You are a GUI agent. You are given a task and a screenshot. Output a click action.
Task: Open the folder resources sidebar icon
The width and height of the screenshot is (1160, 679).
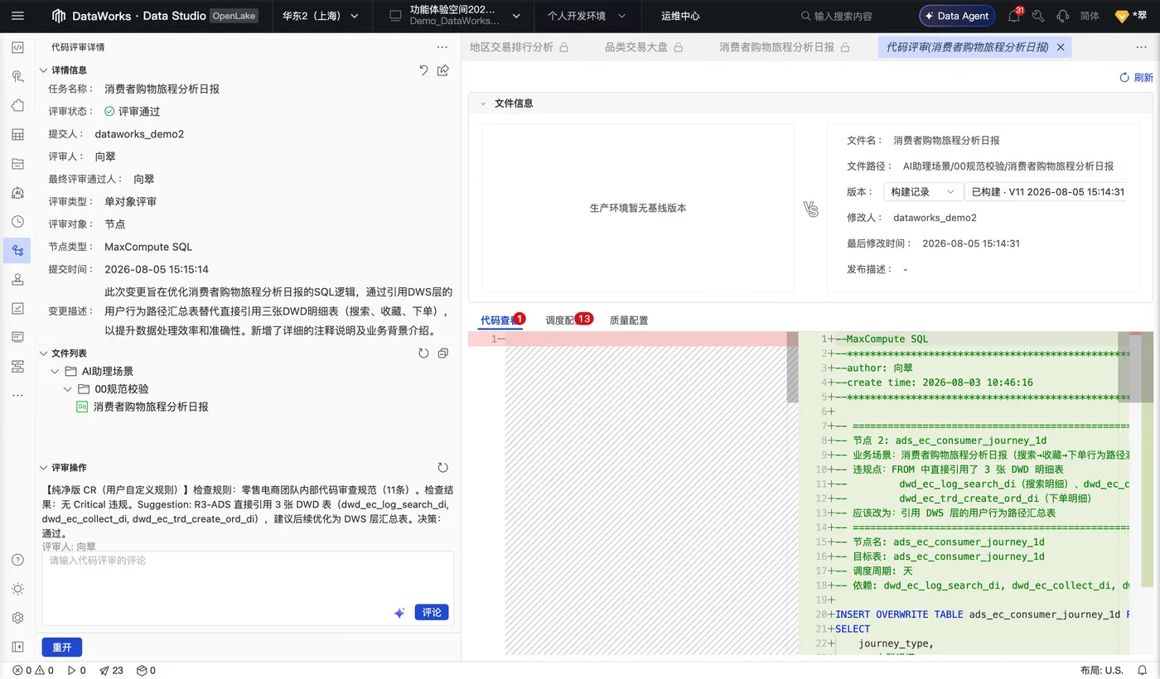pos(17,163)
